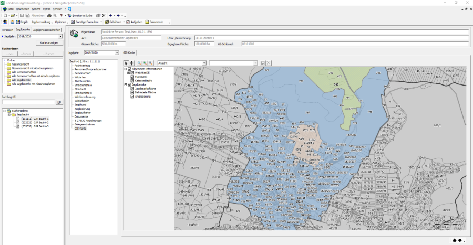Open the Extras menu
Viewport: 473px width, 245px height.
tap(47, 9)
